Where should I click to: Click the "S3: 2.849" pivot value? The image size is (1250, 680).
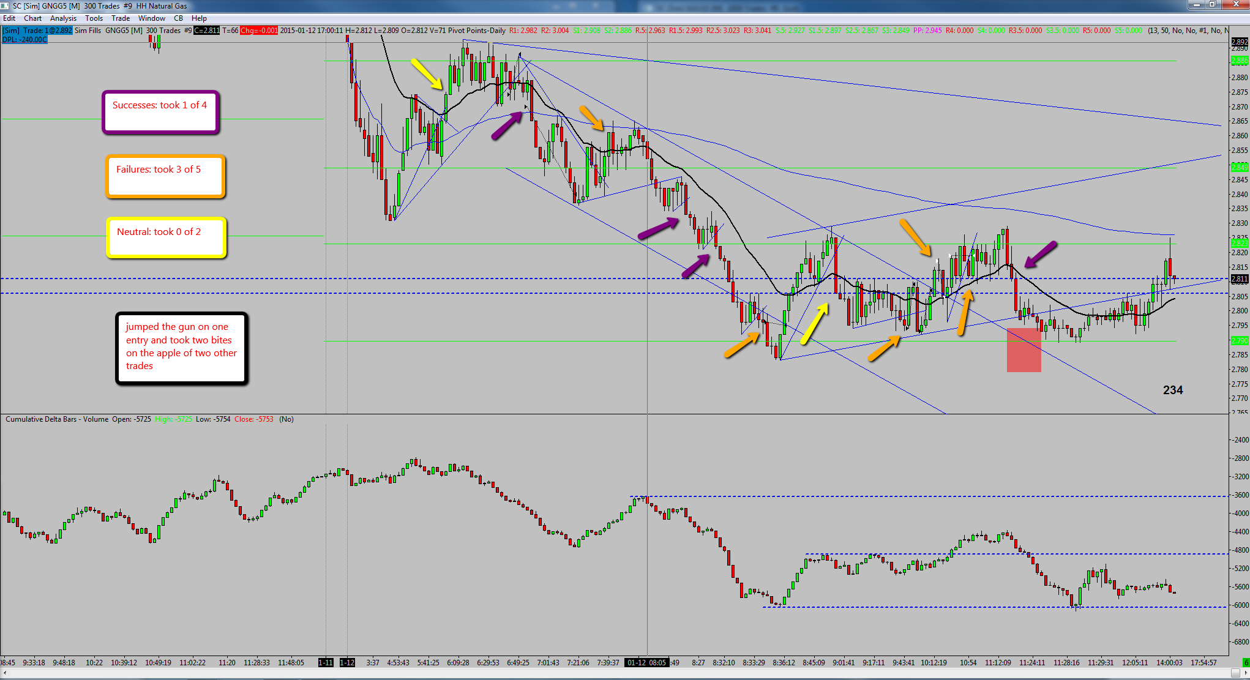point(896,31)
